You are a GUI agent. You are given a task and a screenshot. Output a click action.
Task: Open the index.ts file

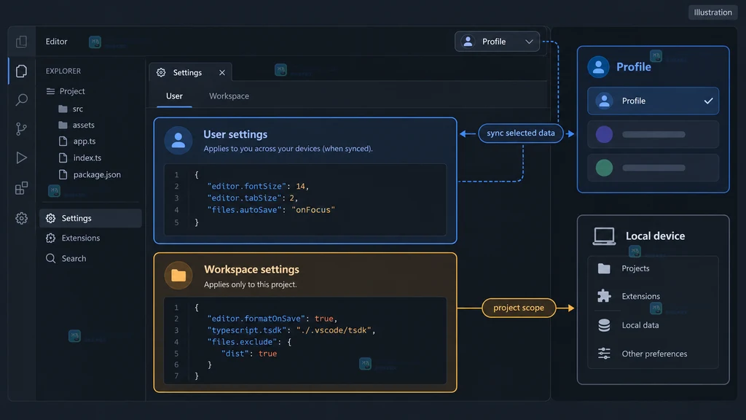[80, 157]
